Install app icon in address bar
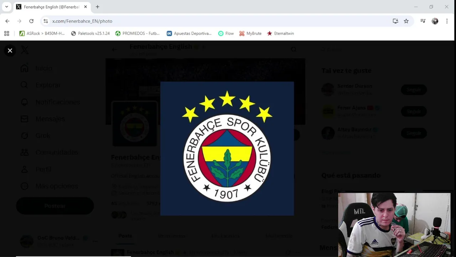456x257 pixels. pos(395,21)
